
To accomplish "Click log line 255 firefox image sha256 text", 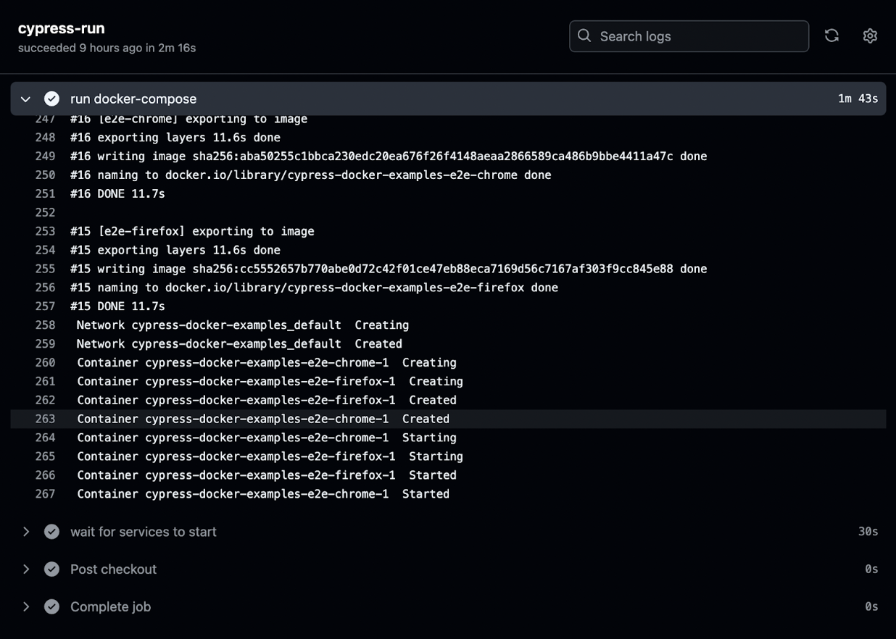I will pyautogui.click(x=388, y=269).
